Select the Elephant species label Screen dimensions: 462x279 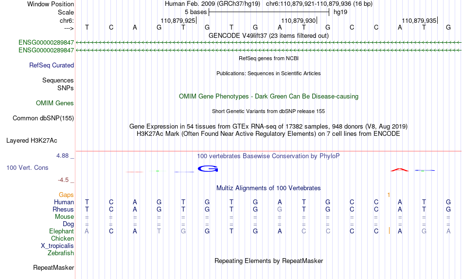point(61,231)
